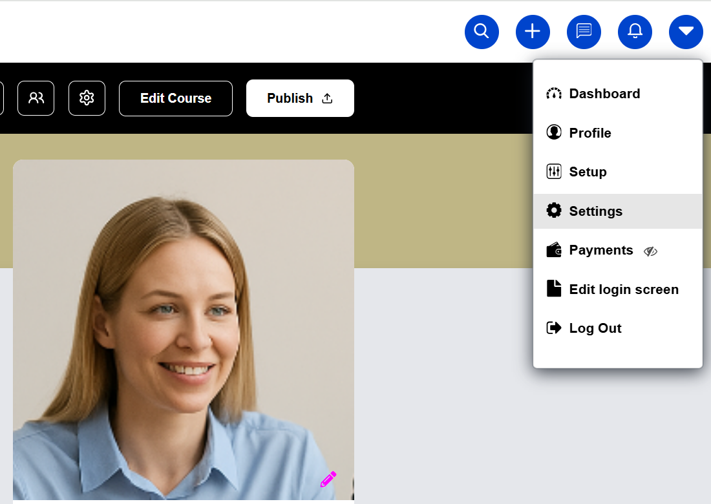
Task: Select Settings in the user menu
Action: 595,211
